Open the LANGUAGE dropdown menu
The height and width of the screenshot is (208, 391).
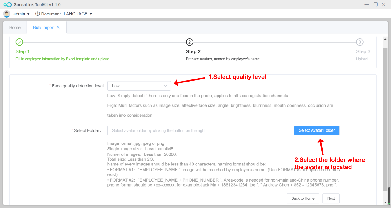[78, 14]
